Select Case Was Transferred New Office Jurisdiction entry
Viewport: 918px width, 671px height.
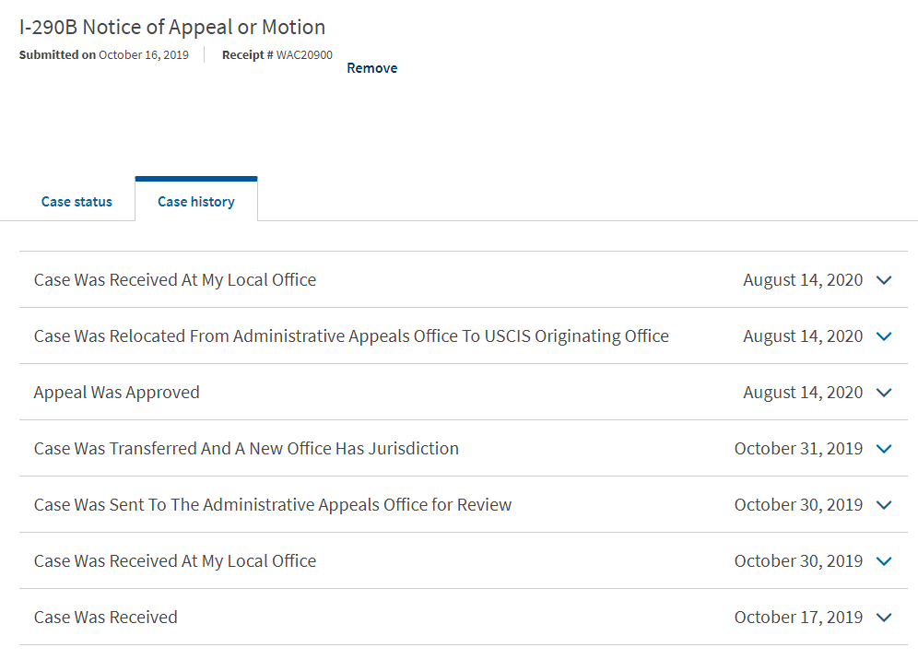tap(246, 449)
